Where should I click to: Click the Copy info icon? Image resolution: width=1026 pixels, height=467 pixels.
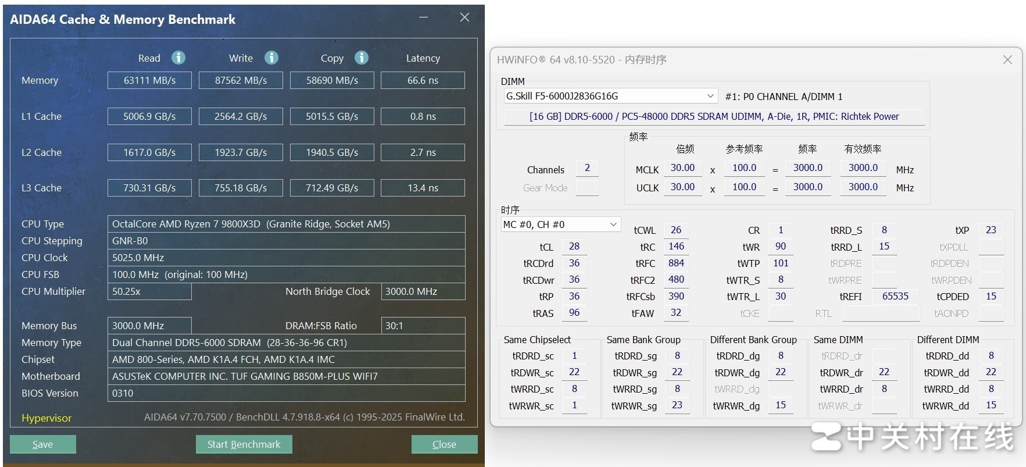[x=362, y=58]
